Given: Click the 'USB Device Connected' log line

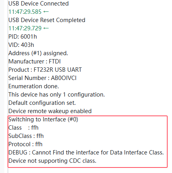Looking at the screenshot, I should tap(38, 4).
